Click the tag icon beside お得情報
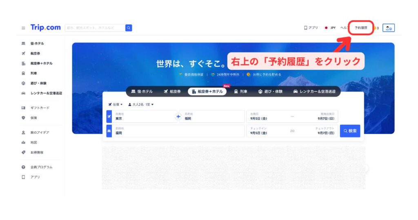The height and width of the screenshot is (220, 418). [x=23, y=153]
